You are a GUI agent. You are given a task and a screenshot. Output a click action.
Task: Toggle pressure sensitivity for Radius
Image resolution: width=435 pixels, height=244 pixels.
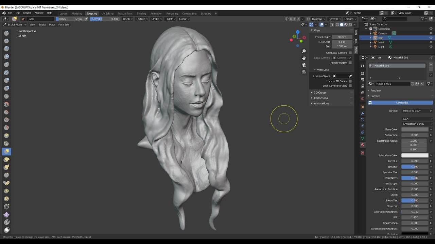[x=86, y=19]
